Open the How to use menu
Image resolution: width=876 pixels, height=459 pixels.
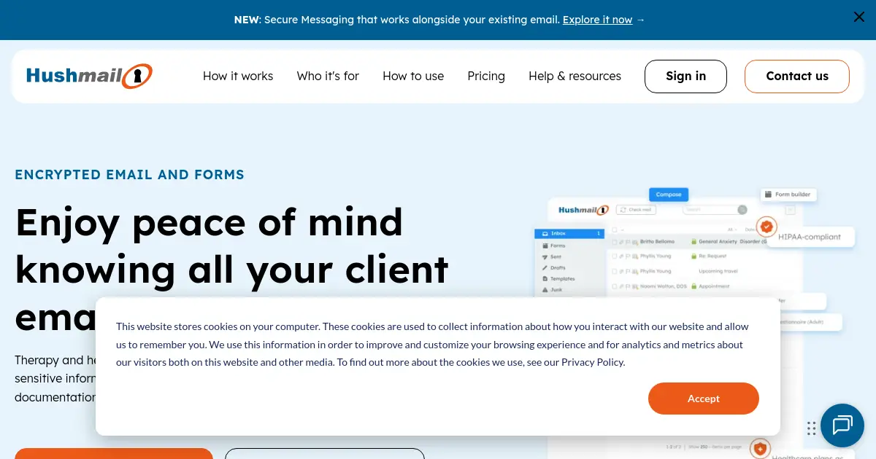pos(413,76)
